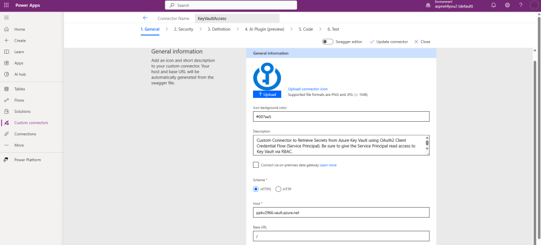Click chevron after the Security step

point(201,30)
